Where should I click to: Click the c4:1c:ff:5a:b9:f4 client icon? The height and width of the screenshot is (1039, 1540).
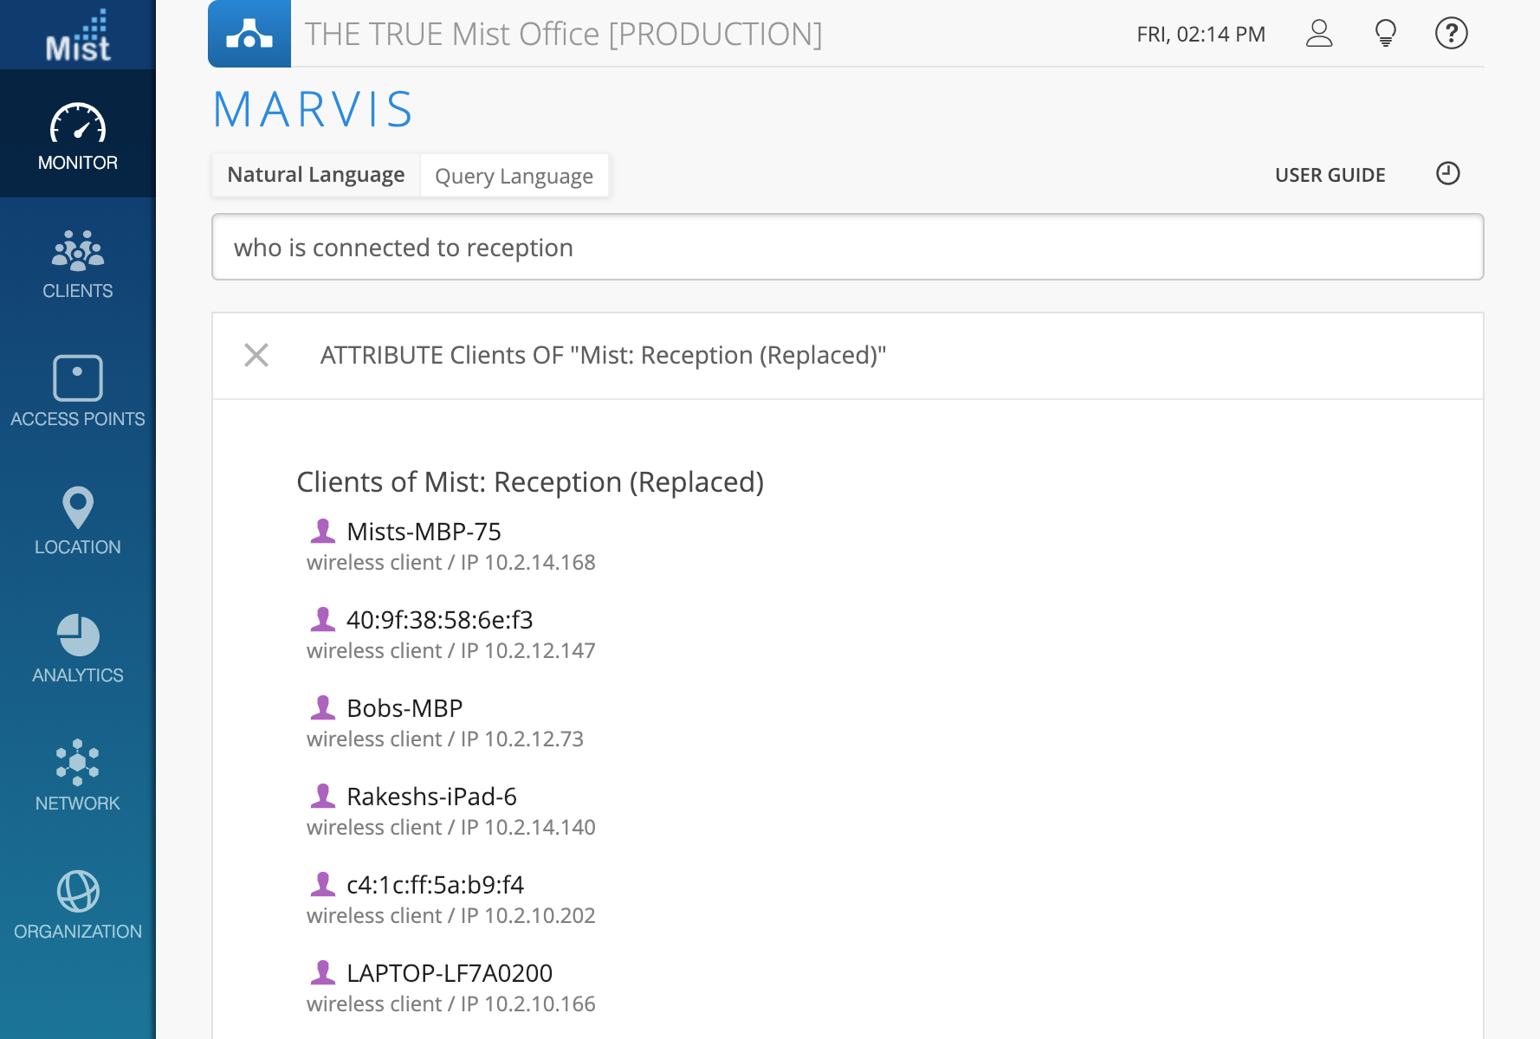click(x=323, y=883)
